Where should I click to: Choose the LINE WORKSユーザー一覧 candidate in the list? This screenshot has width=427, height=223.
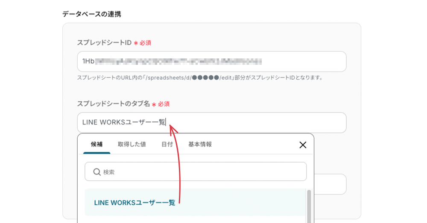[135, 203]
